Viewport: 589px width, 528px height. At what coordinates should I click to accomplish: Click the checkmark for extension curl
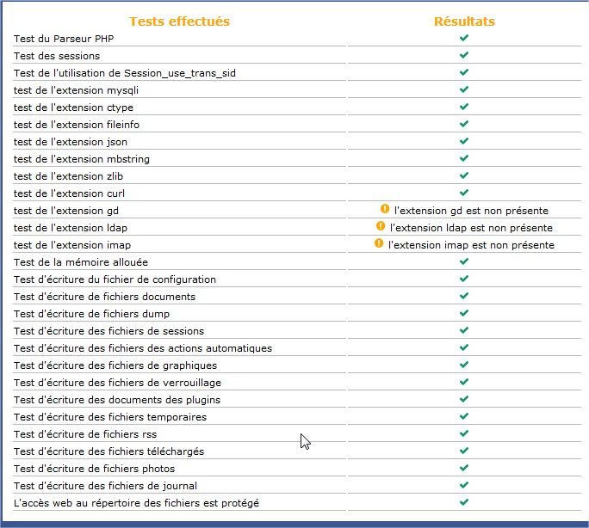click(464, 193)
